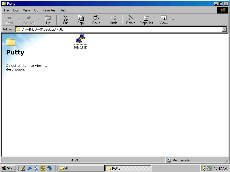The height and width of the screenshot is (172, 230).
Task: Maximize the Putty window
Action: click(221, 4)
